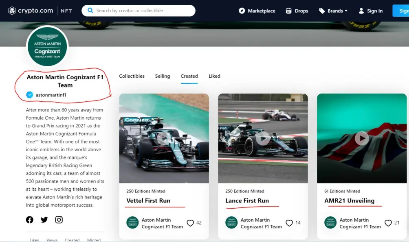This screenshot has width=409, height=242.
Task: Click the crypto.com logo icon
Action: [x=12, y=11]
